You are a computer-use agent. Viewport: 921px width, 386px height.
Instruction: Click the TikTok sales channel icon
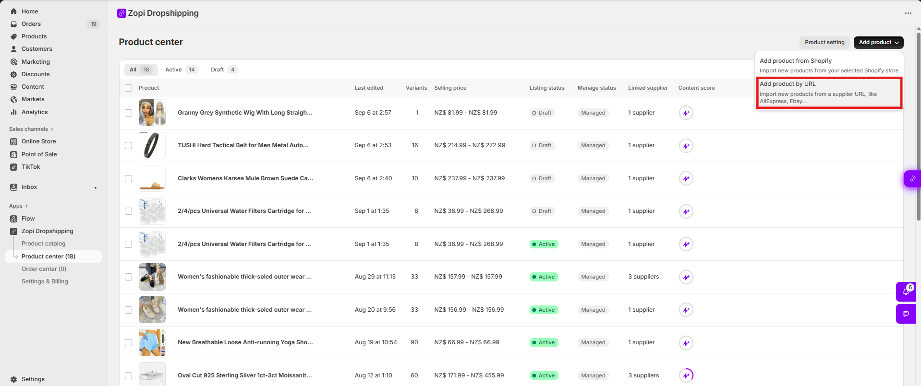(x=13, y=167)
